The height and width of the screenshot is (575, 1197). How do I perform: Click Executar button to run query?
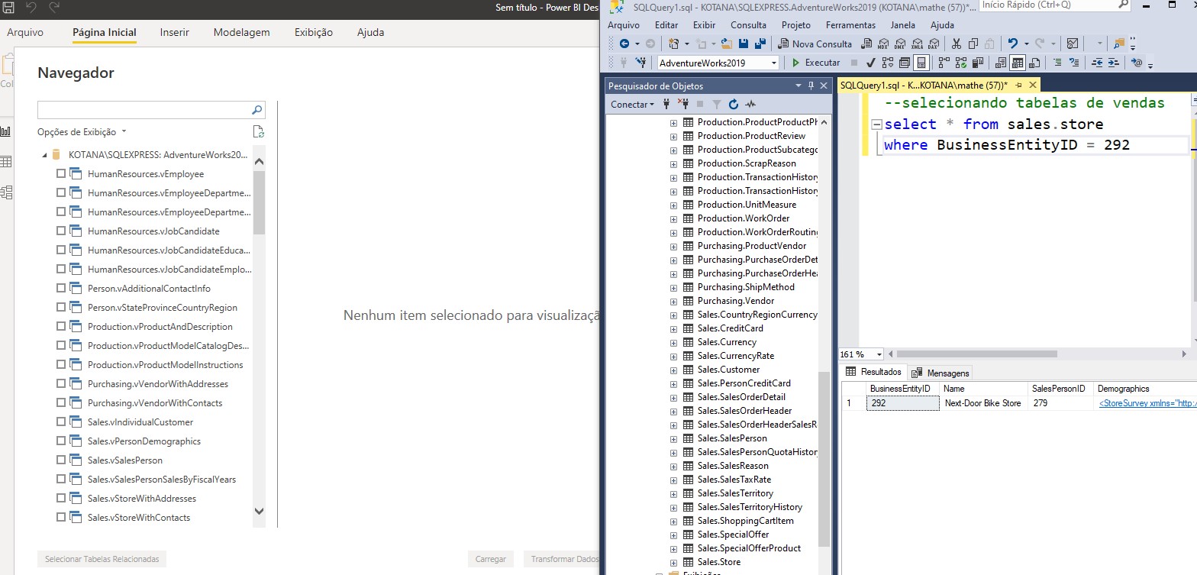pos(815,63)
